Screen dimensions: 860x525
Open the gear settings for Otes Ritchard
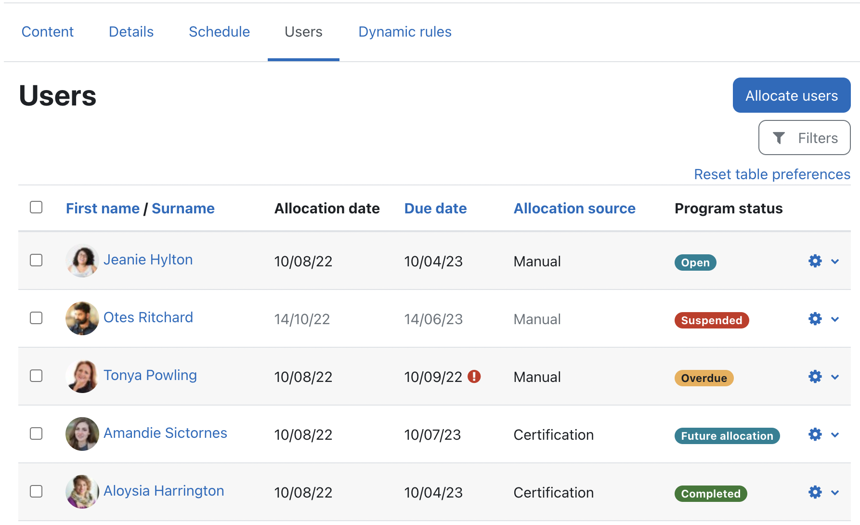pos(815,319)
